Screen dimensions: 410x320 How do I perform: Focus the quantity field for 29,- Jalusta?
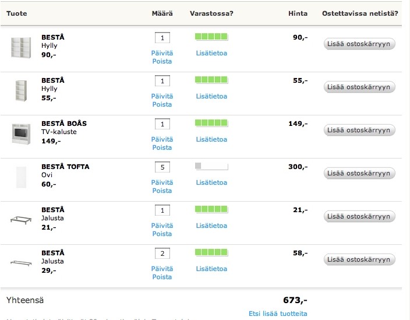click(162, 254)
